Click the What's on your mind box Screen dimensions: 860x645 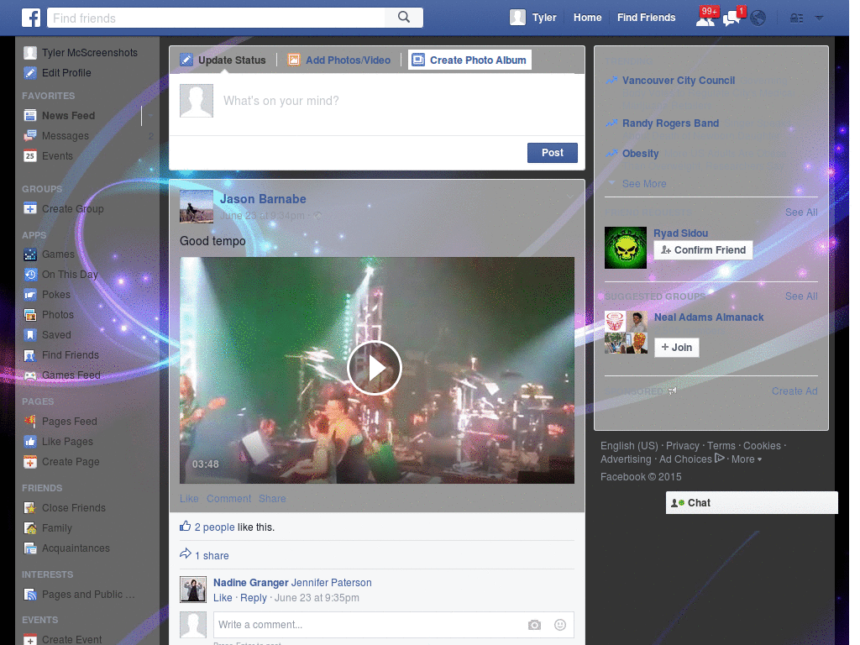(377, 103)
